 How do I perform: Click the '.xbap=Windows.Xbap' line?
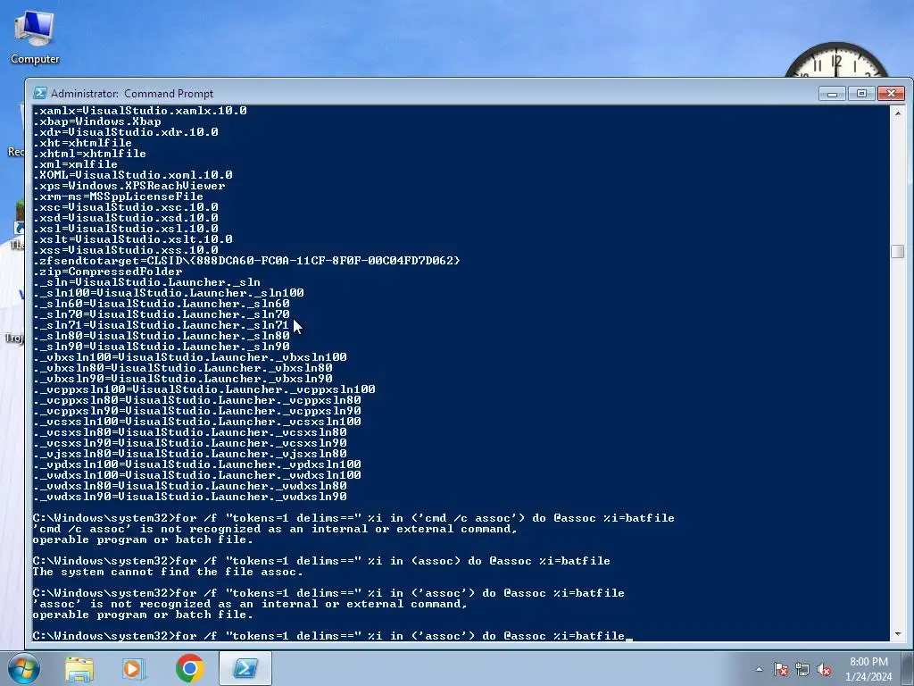coord(96,121)
